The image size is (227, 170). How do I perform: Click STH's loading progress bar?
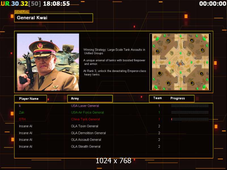190,119
